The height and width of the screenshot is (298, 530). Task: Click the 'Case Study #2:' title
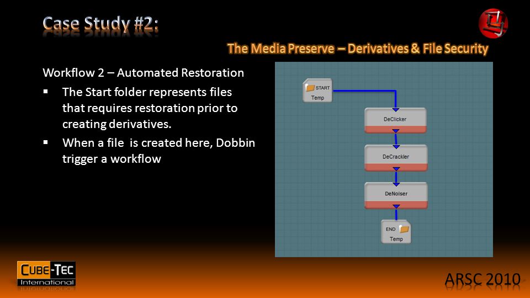100,24
